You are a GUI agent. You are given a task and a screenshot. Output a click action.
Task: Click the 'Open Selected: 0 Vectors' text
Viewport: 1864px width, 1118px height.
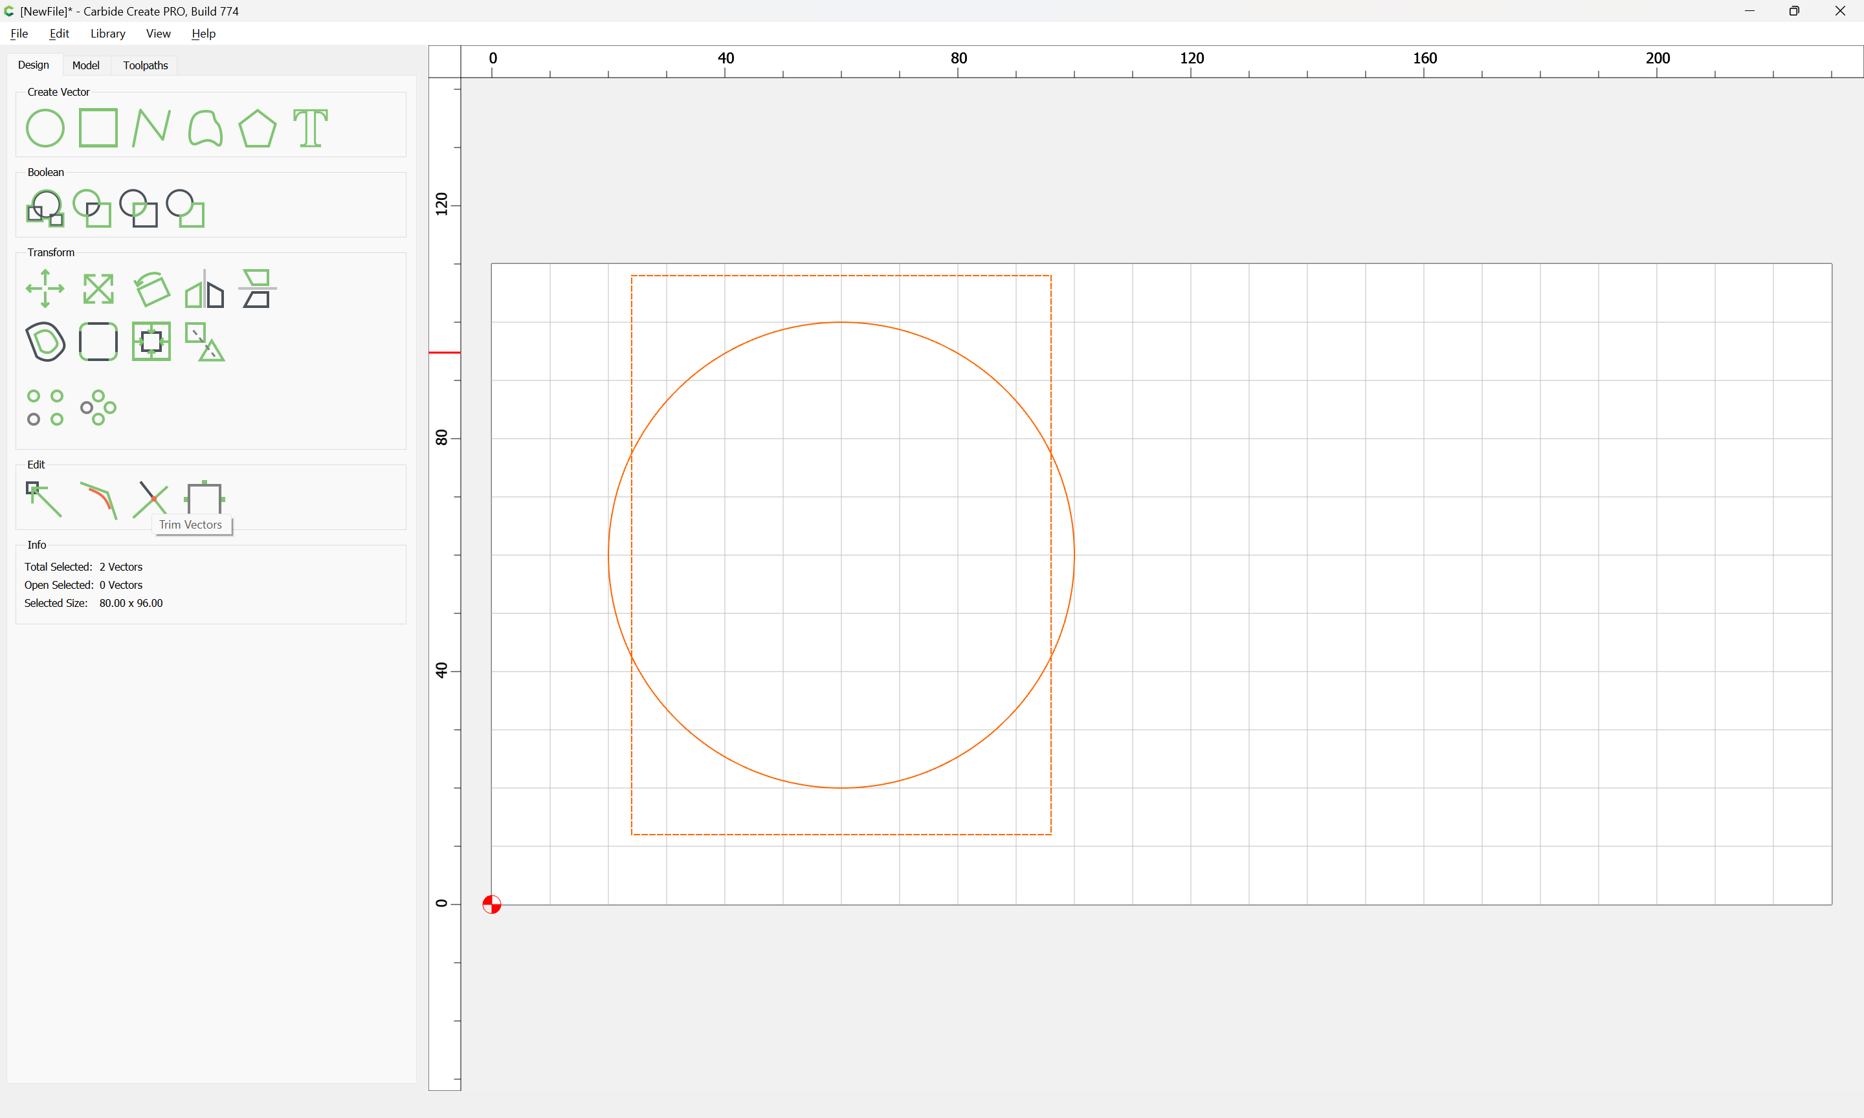pos(83,586)
